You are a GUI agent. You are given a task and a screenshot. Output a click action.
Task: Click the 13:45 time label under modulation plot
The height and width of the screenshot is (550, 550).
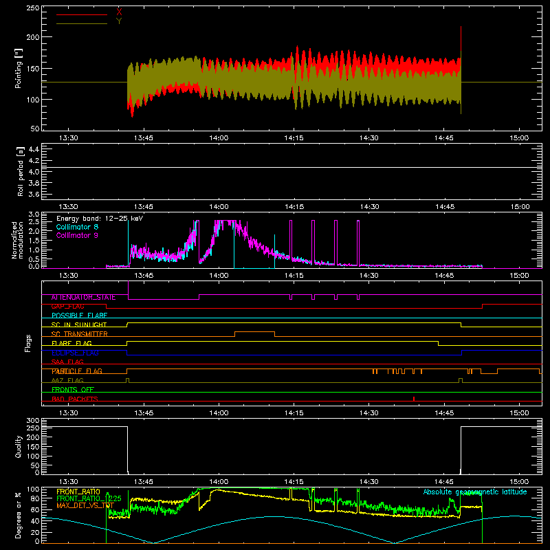pyautogui.click(x=144, y=276)
